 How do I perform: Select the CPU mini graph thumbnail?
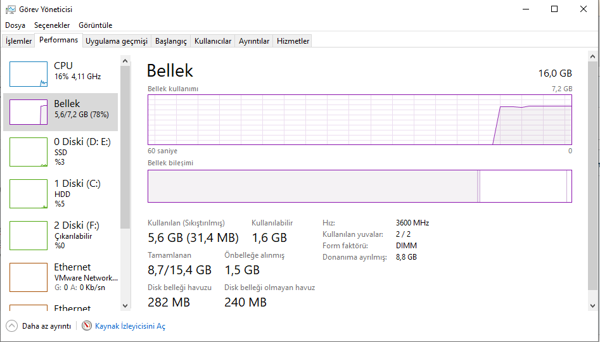click(29, 74)
